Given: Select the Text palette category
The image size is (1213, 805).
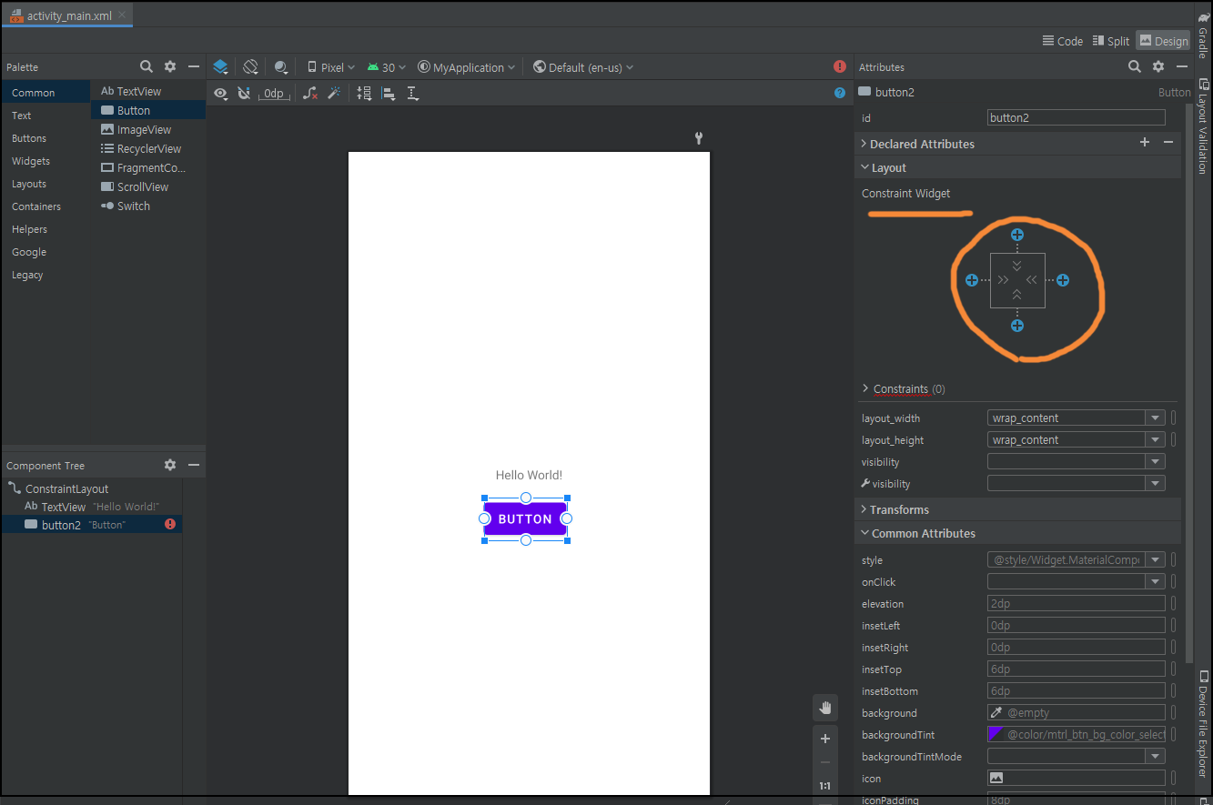Looking at the screenshot, I should [x=45, y=116].
